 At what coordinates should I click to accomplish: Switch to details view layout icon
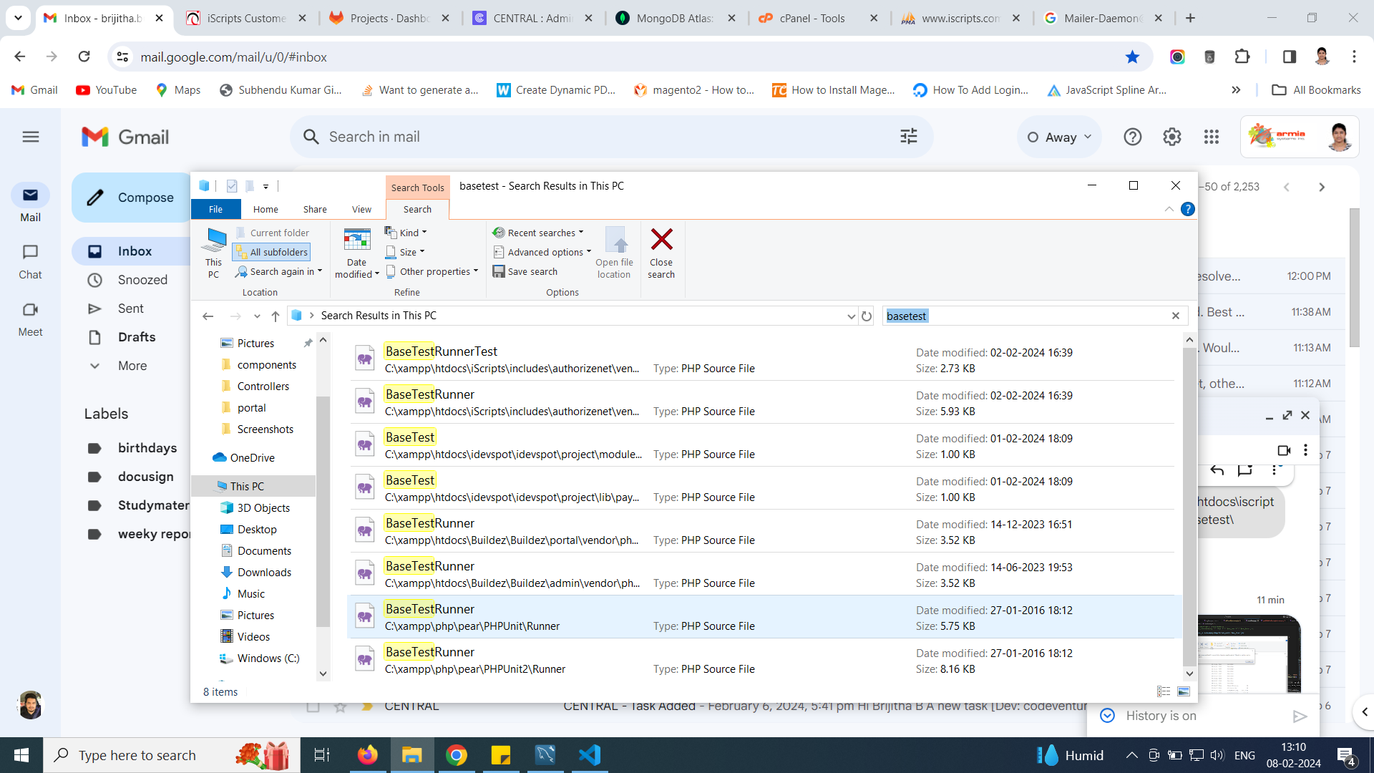coord(1164,691)
